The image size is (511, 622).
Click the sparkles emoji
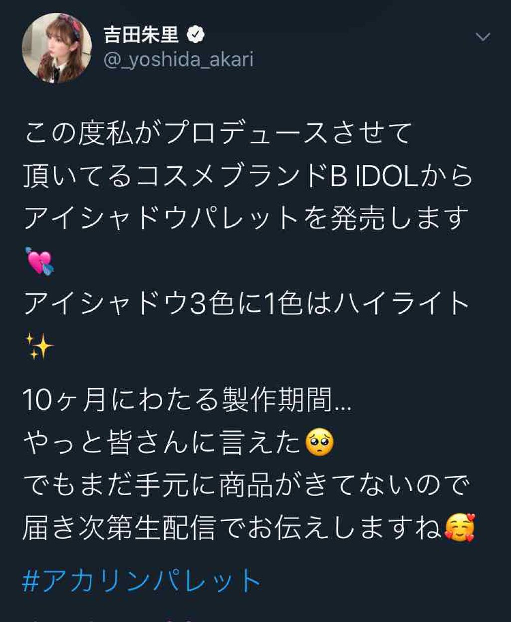tap(39, 346)
